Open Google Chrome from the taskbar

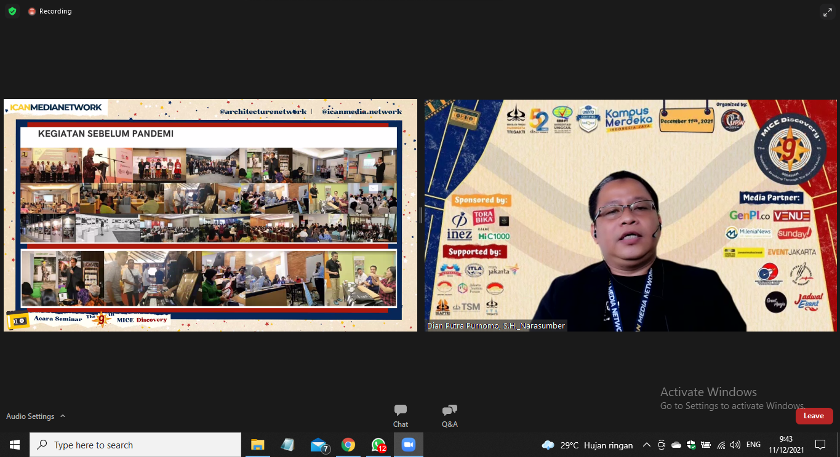coord(348,445)
